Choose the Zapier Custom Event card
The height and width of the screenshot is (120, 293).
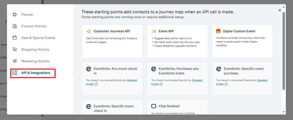(242, 41)
